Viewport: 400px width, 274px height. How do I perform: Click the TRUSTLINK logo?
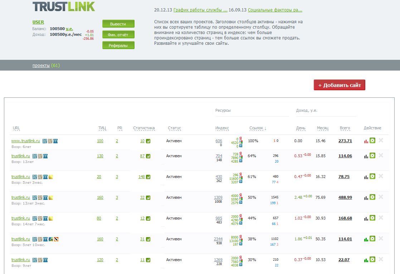pyautogui.click(x=64, y=6)
